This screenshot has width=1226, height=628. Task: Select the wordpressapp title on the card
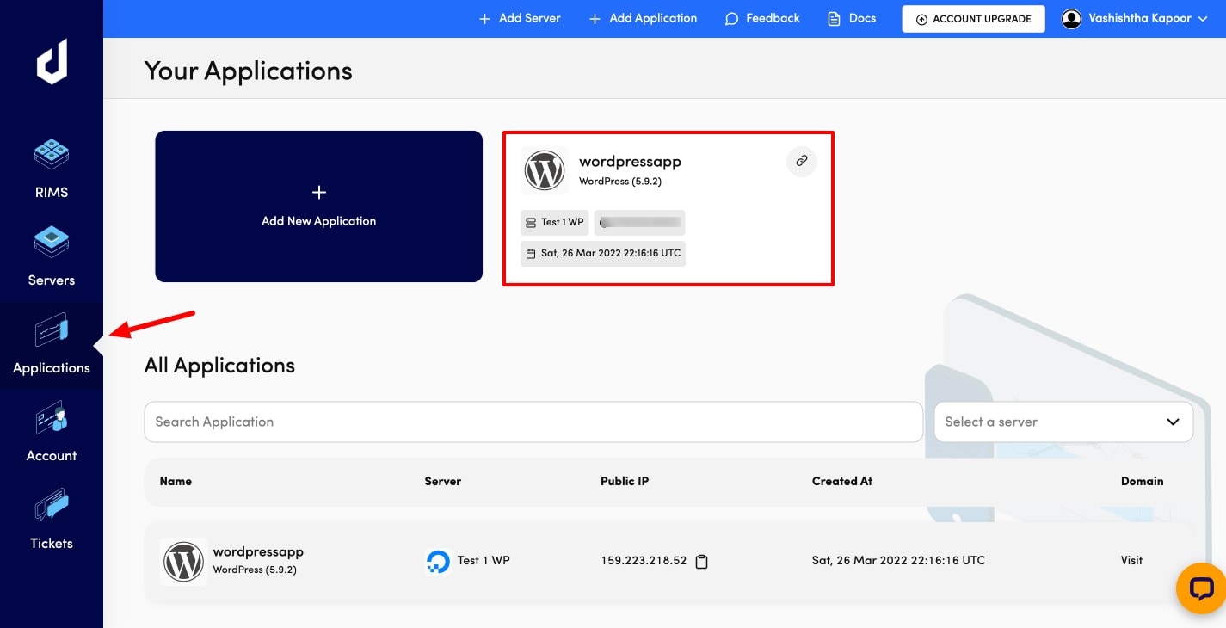[630, 162]
